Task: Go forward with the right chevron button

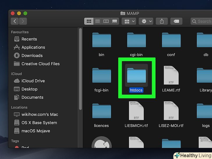Action: click(x=23, y=21)
